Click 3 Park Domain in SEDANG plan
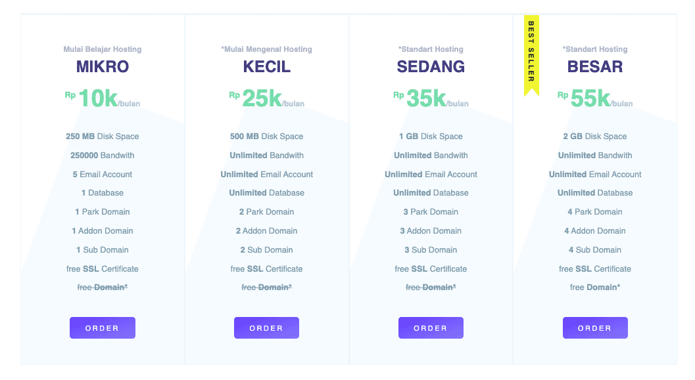The width and height of the screenshot is (695, 380). click(x=431, y=212)
